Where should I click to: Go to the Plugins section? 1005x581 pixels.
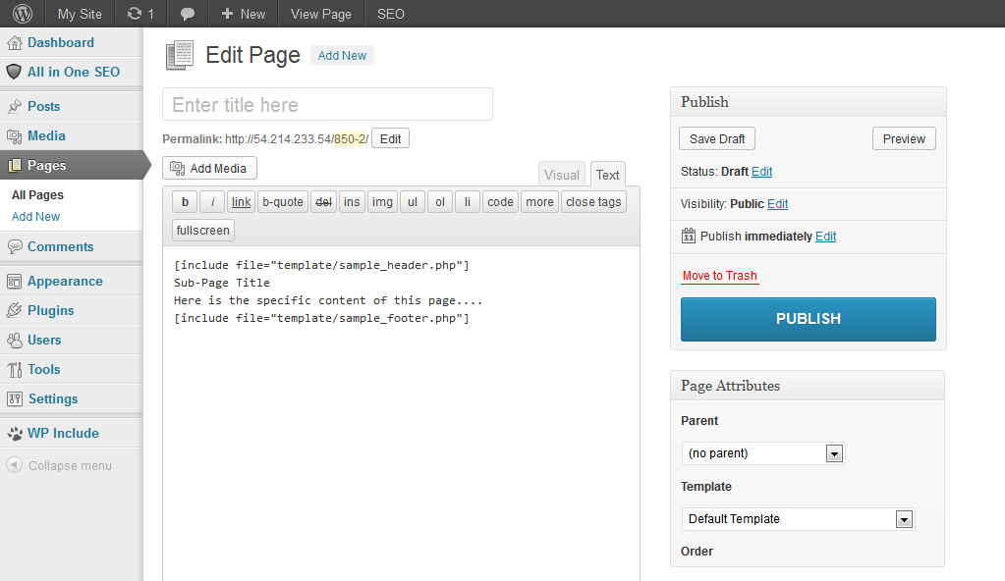pyautogui.click(x=50, y=310)
